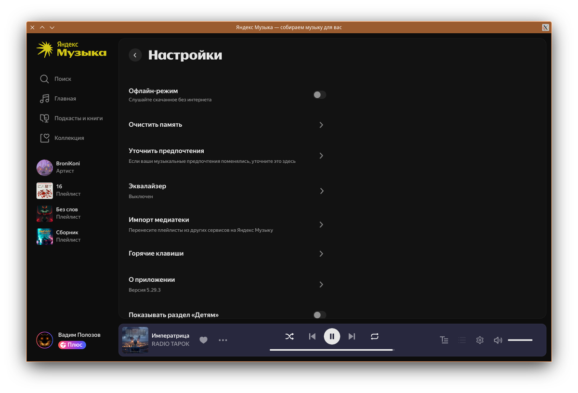578x393 pixels.
Task: Click Без слов playlist title
Action: [67, 210]
